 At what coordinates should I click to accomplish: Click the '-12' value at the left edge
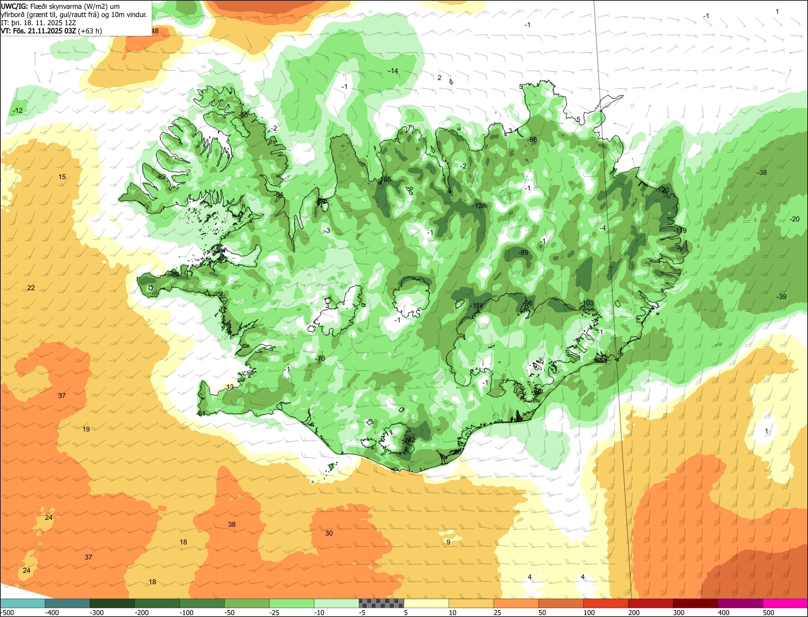(x=18, y=111)
